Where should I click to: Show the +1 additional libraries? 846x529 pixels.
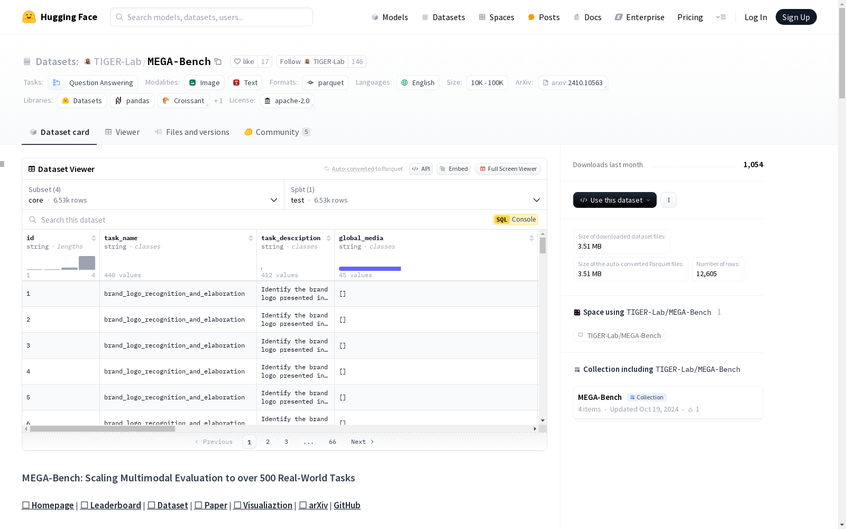(x=218, y=101)
